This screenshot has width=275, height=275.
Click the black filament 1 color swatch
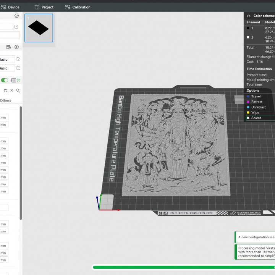click(248, 28)
